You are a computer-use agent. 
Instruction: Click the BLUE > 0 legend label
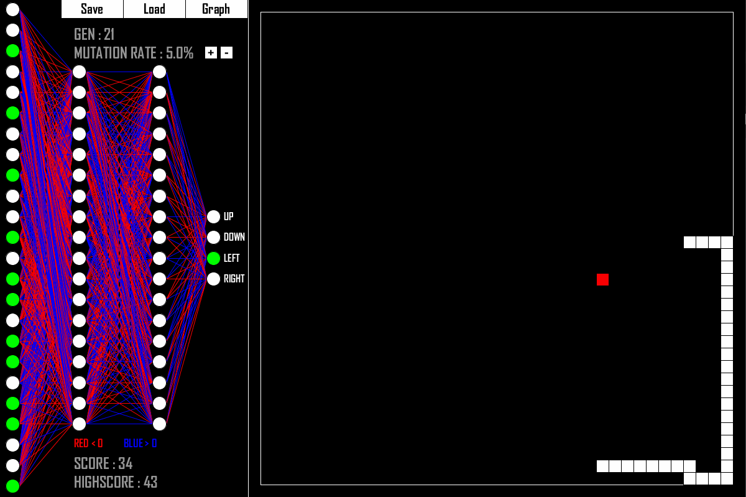click(140, 443)
